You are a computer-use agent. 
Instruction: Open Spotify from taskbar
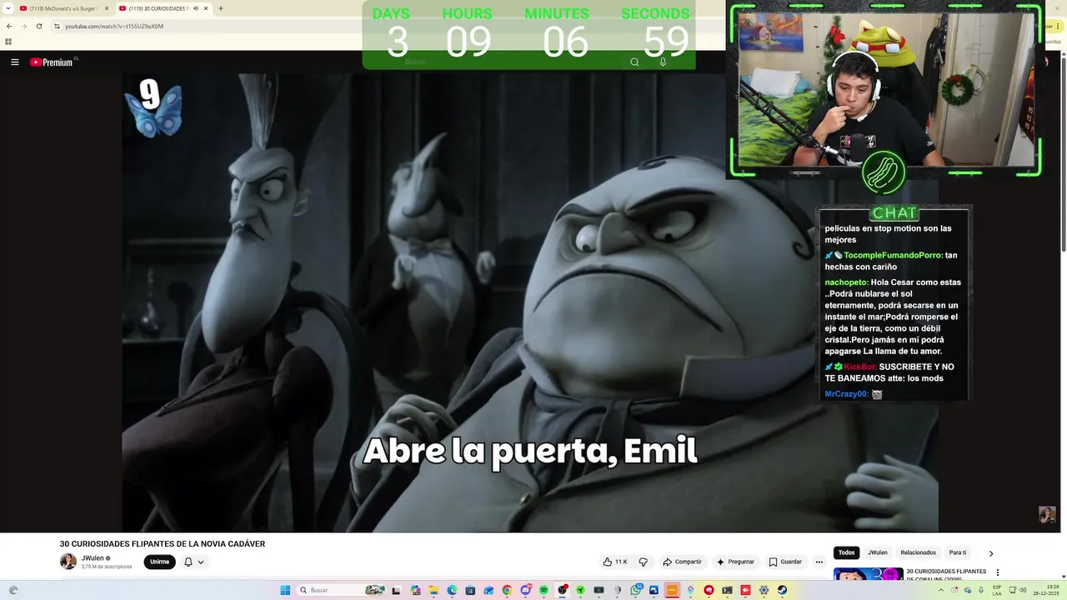[544, 590]
